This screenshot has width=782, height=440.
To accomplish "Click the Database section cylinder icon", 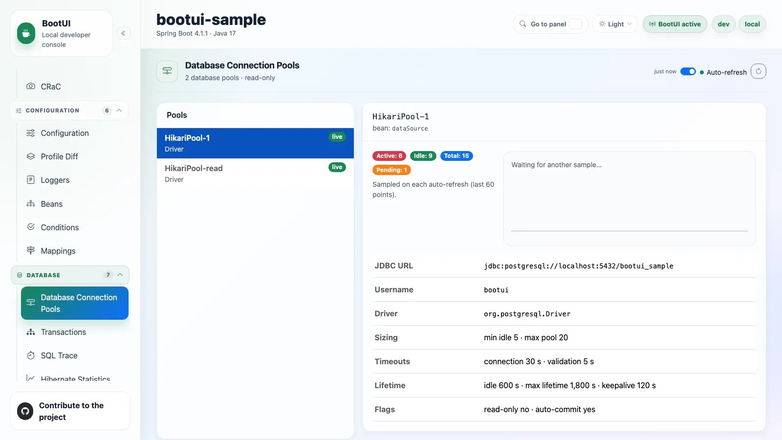I will [x=20, y=275].
